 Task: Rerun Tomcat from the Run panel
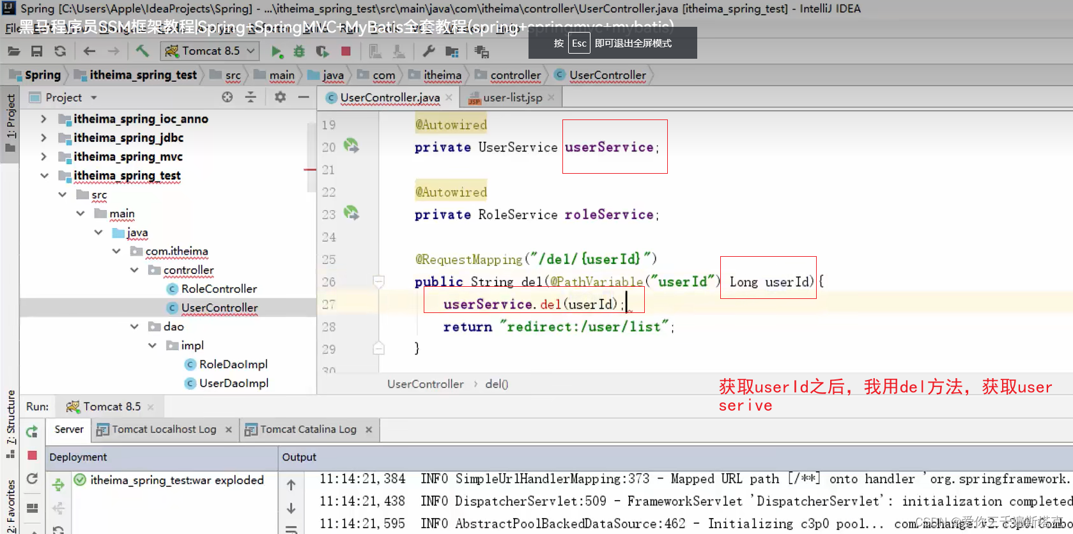point(32,432)
